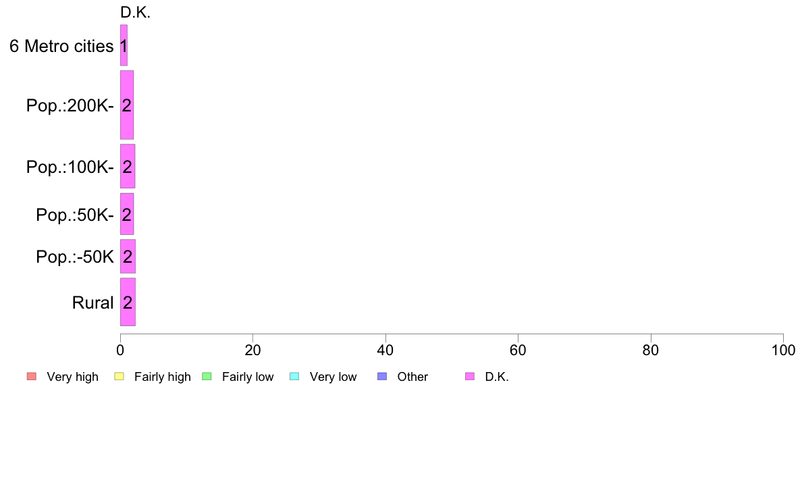Select the Rural bar
Image resolution: width=802 pixels, height=497 pixels.
point(128,302)
